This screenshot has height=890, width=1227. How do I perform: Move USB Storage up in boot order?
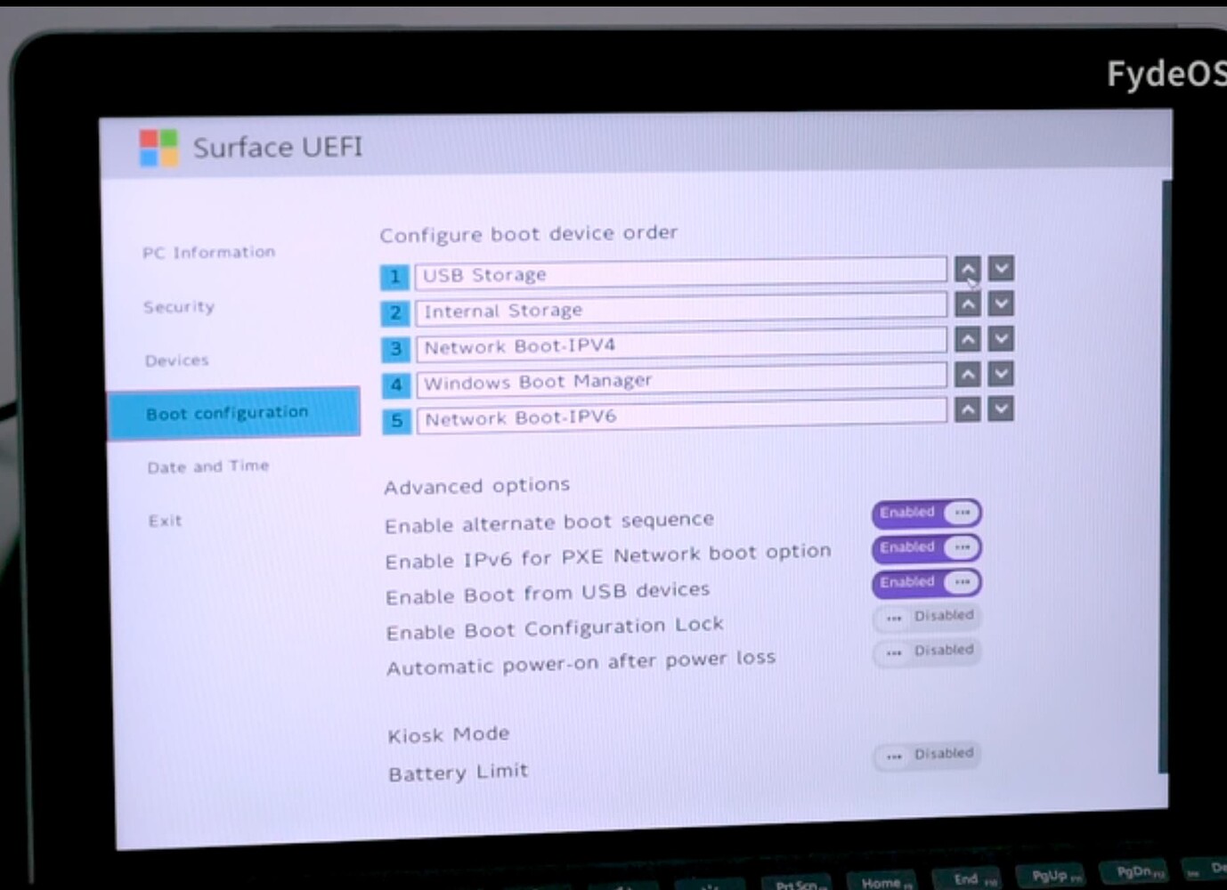click(968, 269)
